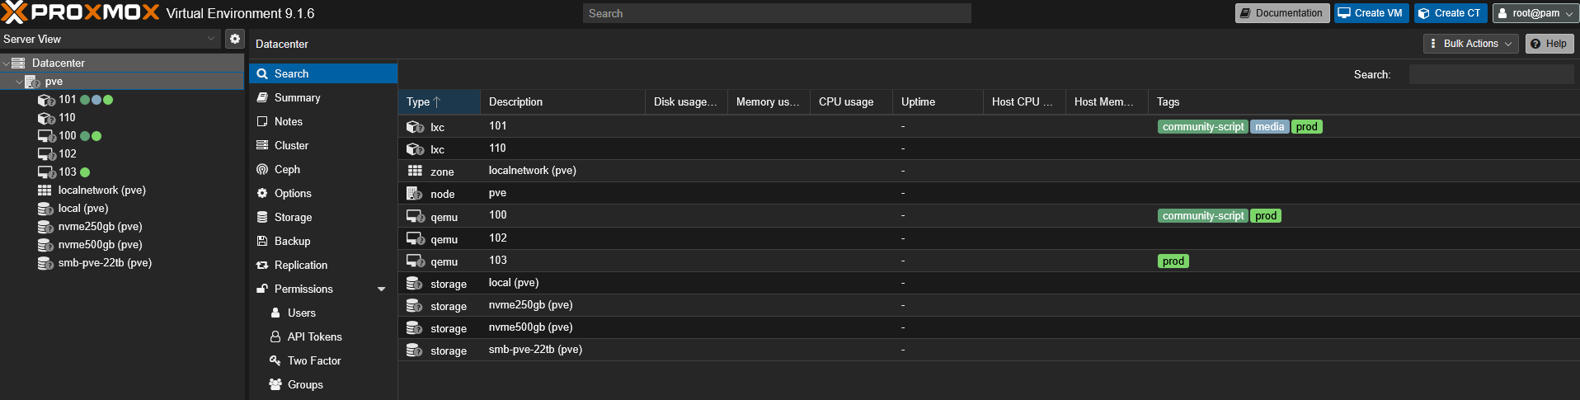Image resolution: width=1580 pixels, height=400 pixels.
Task: Click the Help button
Action: tap(1549, 44)
